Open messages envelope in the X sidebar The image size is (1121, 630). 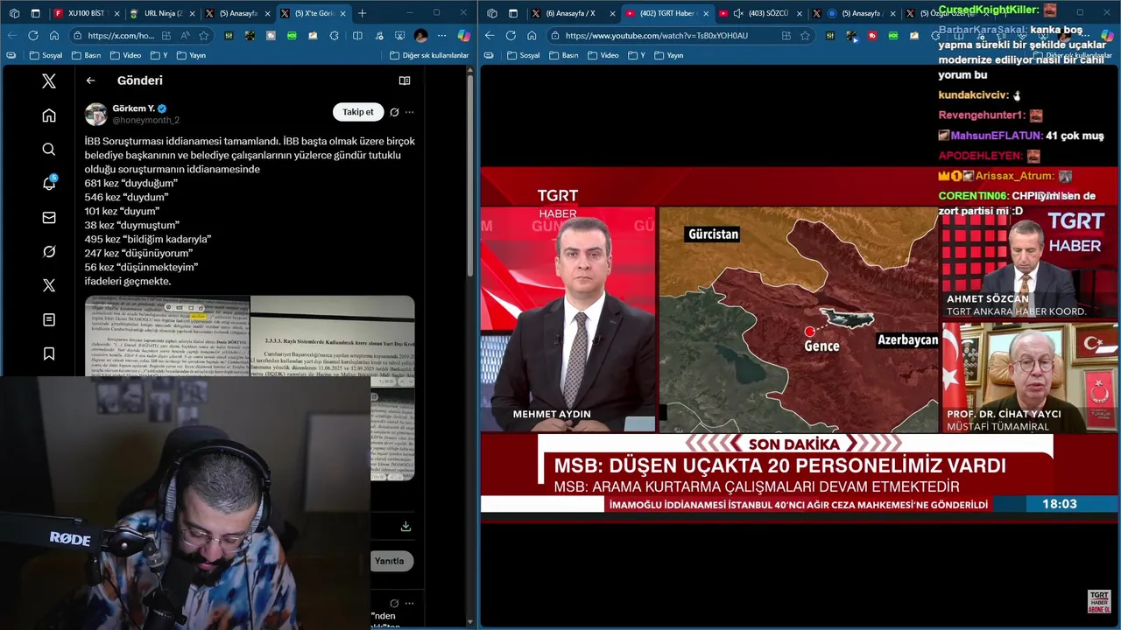(x=49, y=217)
